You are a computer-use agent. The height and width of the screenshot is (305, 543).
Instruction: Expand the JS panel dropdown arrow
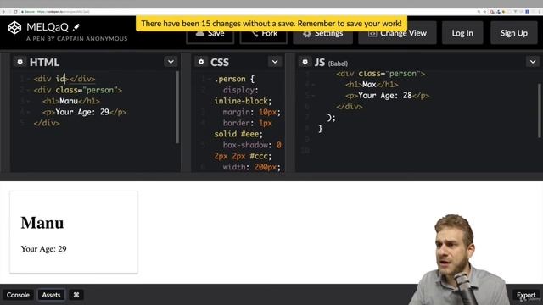tap(533, 62)
